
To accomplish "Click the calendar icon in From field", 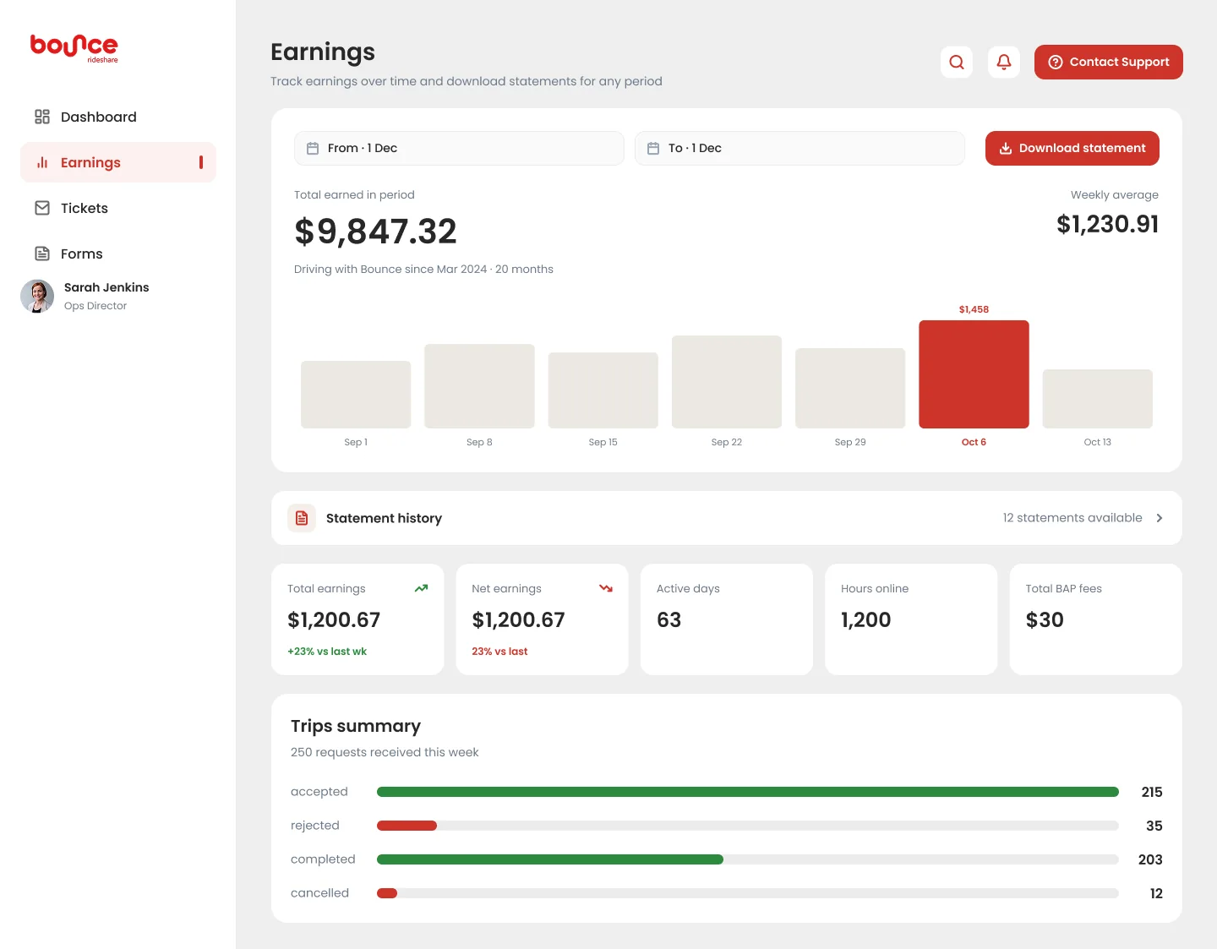I will point(313,148).
